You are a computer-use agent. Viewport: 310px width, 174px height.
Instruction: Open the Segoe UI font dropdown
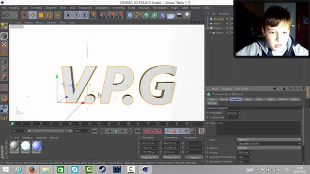tap(269, 140)
